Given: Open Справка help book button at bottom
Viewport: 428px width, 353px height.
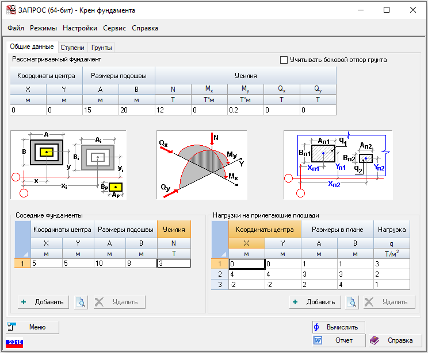Looking at the screenshot, I should tap(393, 340).
